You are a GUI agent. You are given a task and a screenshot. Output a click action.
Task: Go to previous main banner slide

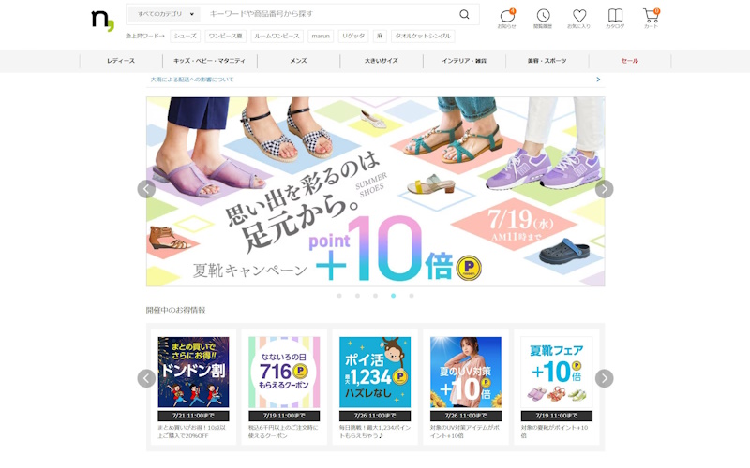tap(146, 189)
